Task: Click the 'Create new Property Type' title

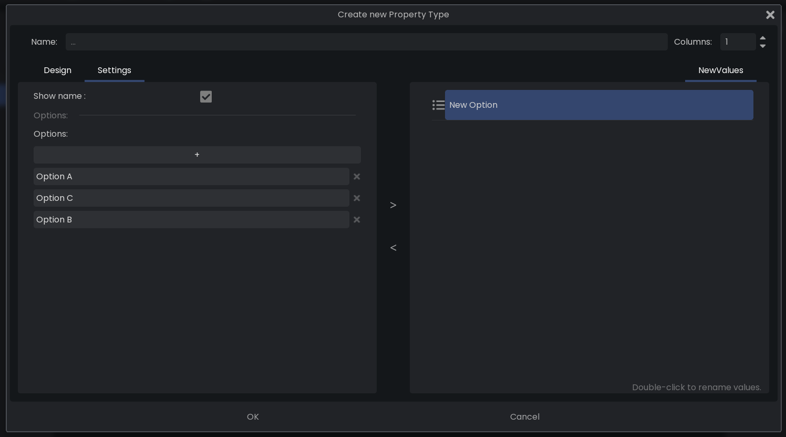Action: tap(394, 15)
